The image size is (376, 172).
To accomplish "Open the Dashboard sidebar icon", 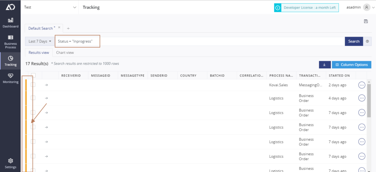I will click(x=10, y=22).
